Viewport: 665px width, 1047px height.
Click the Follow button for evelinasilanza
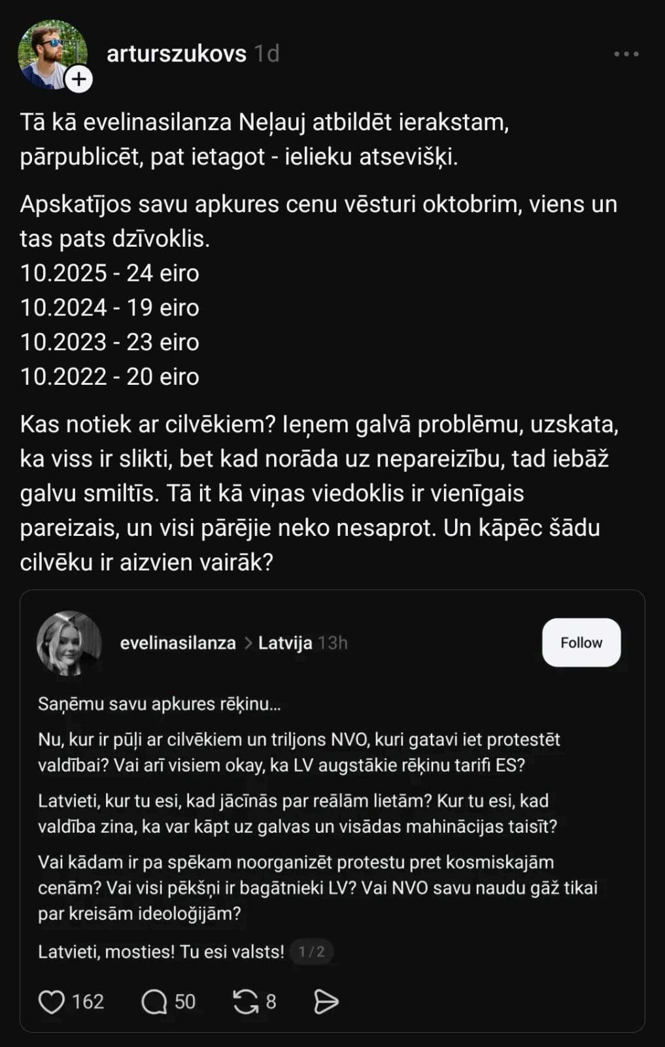pyautogui.click(x=581, y=643)
